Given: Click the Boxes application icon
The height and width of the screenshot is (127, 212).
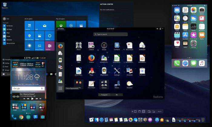Looking at the screenshot, I should 78,45.
